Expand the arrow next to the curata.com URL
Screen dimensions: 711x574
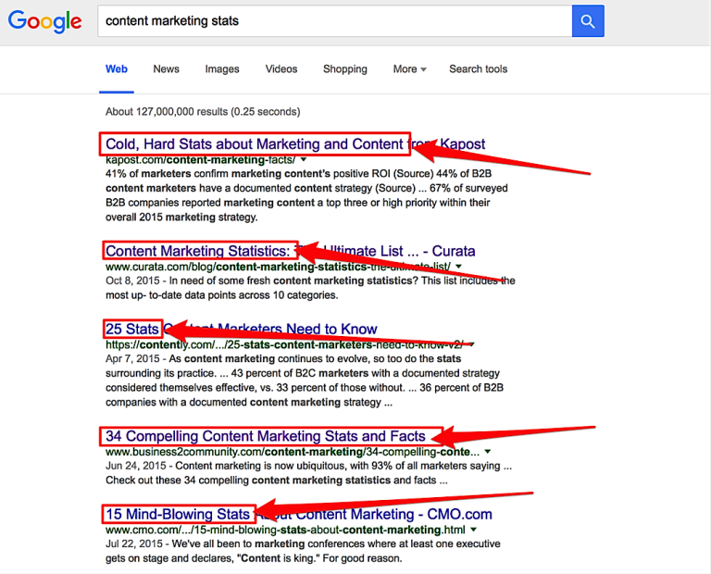pos(458,266)
